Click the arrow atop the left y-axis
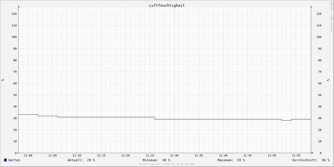Screen dimensions: 334x167 pyautogui.click(x=19, y=6)
